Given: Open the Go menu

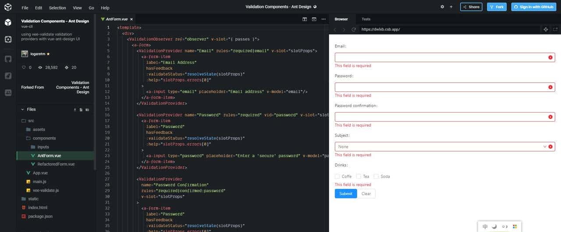Looking at the screenshot, I should coord(91,8).
